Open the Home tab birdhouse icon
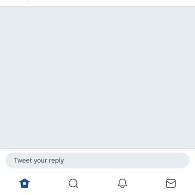The width and height of the screenshot is (195, 195). (24, 183)
